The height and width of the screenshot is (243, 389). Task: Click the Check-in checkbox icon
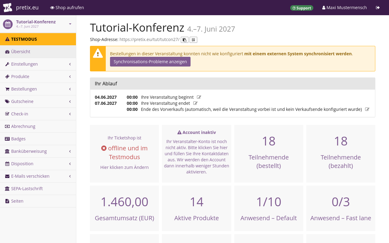click(7, 114)
